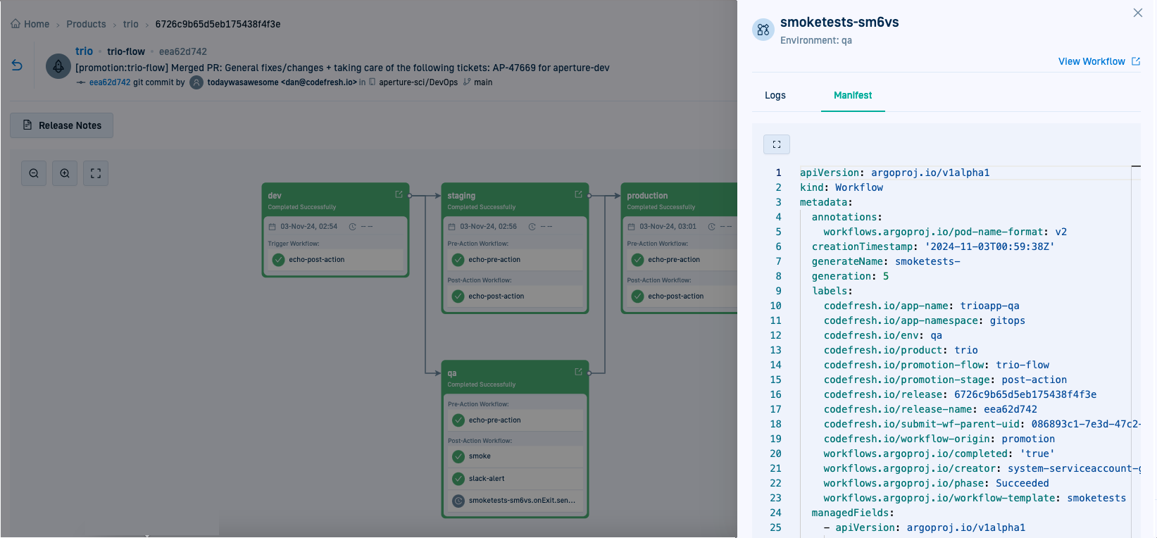Open Release Notes
The width and height of the screenshot is (1157, 538).
[62, 125]
